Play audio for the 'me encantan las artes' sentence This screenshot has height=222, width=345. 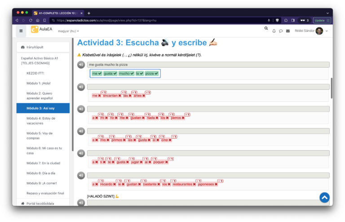click(x=81, y=87)
